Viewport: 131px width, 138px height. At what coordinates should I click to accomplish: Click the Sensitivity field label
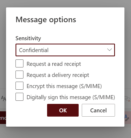point(28,38)
